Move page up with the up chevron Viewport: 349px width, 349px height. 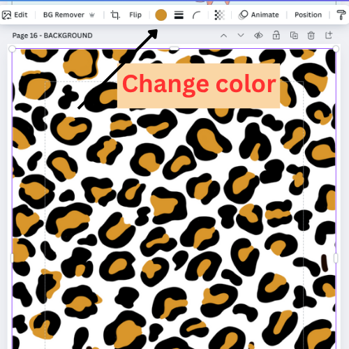click(x=223, y=36)
